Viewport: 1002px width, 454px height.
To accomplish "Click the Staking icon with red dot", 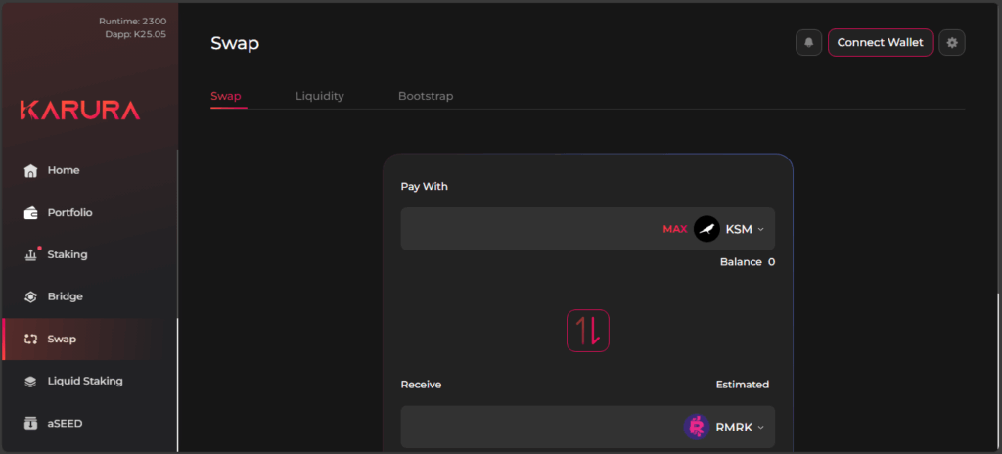I will coord(30,254).
